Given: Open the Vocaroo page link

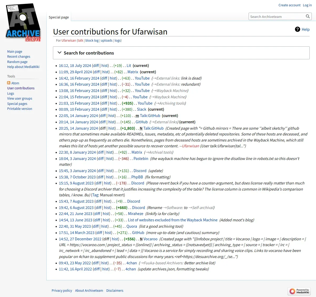Looking at the screenshot, I should (150, 239).
